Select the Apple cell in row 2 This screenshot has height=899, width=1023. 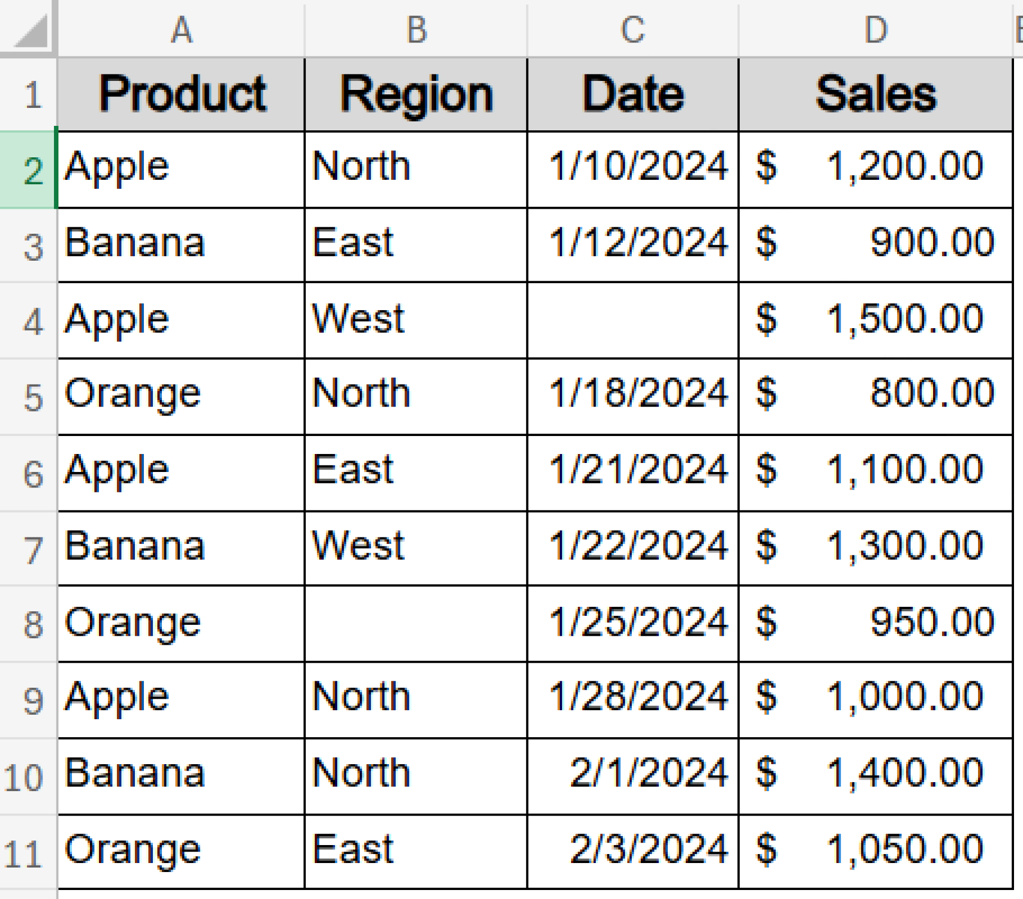point(183,168)
